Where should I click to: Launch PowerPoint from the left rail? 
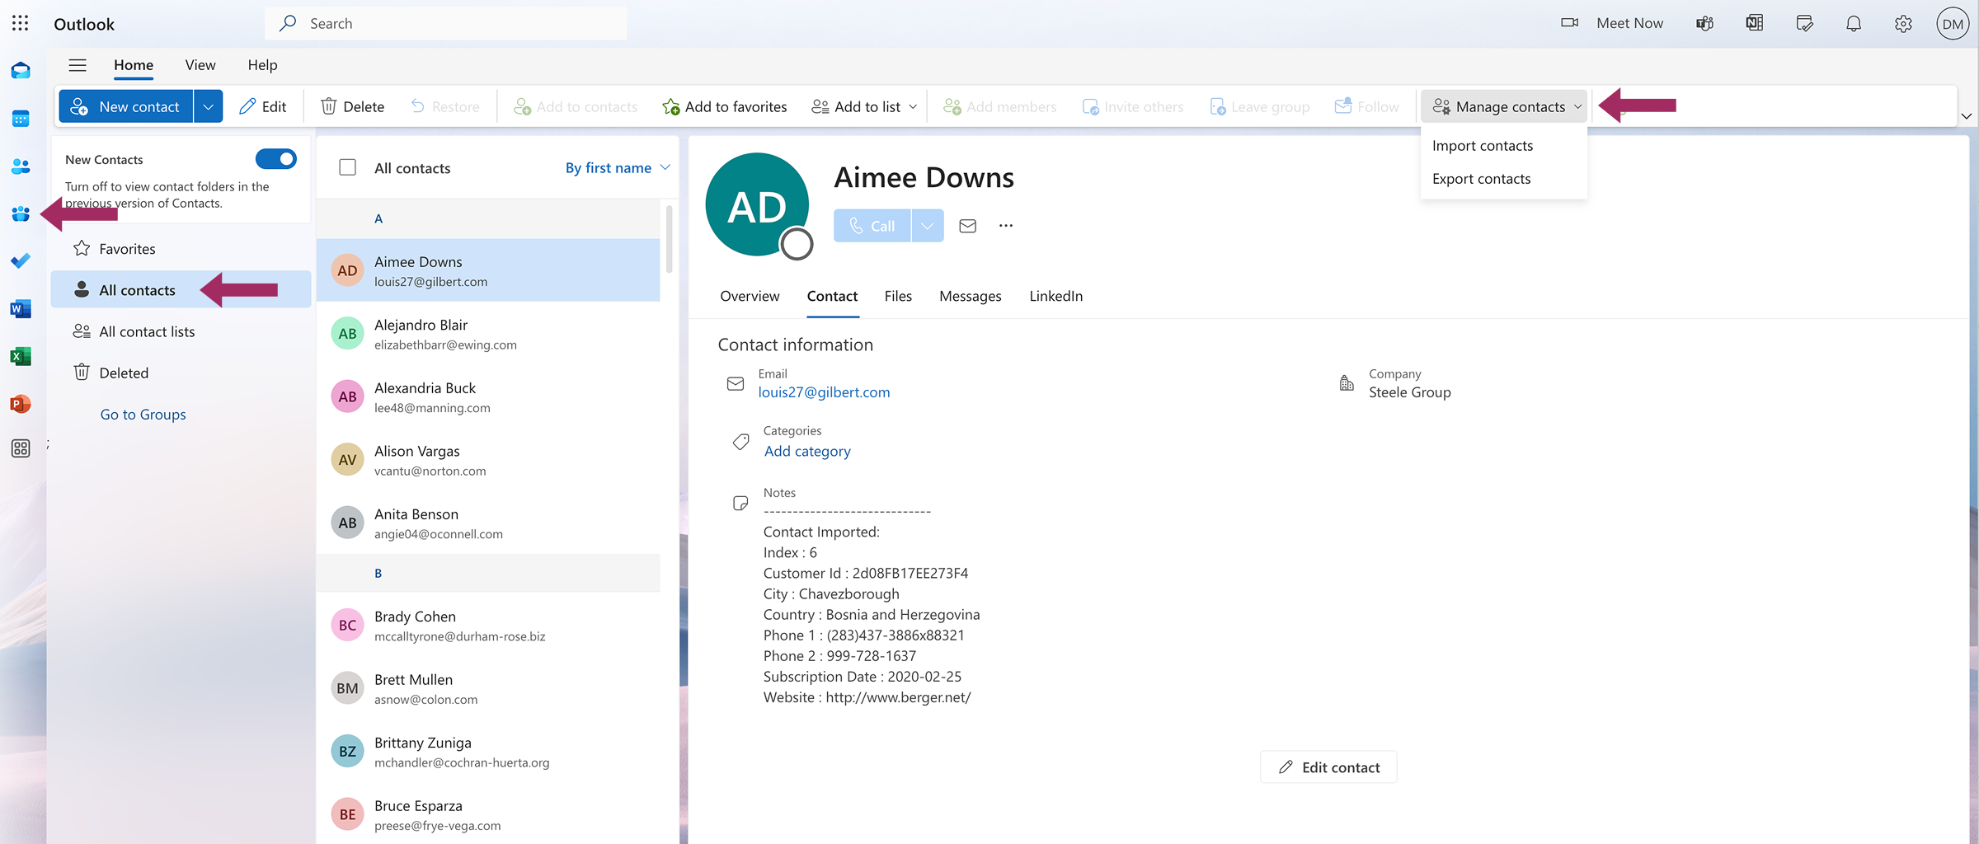(21, 404)
